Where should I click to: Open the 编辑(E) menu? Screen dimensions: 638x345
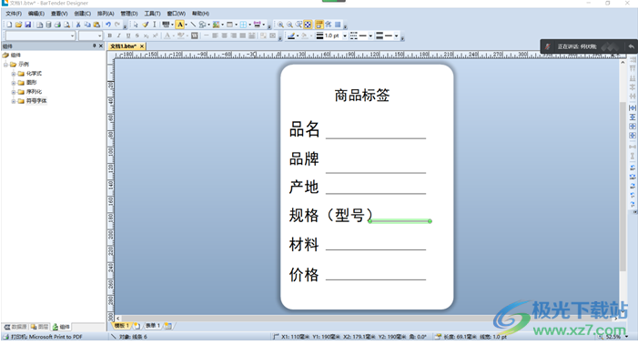(36, 14)
